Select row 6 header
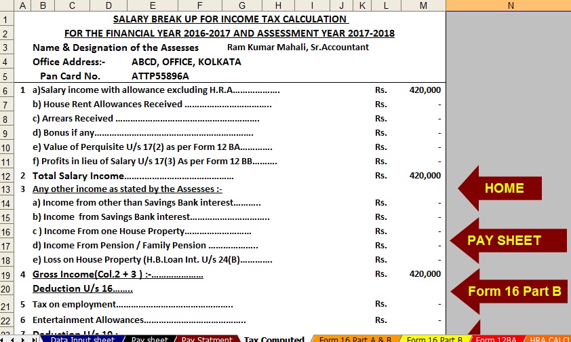Image resolution: width=571 pixels, height=342 pixels. coord(6,90)
